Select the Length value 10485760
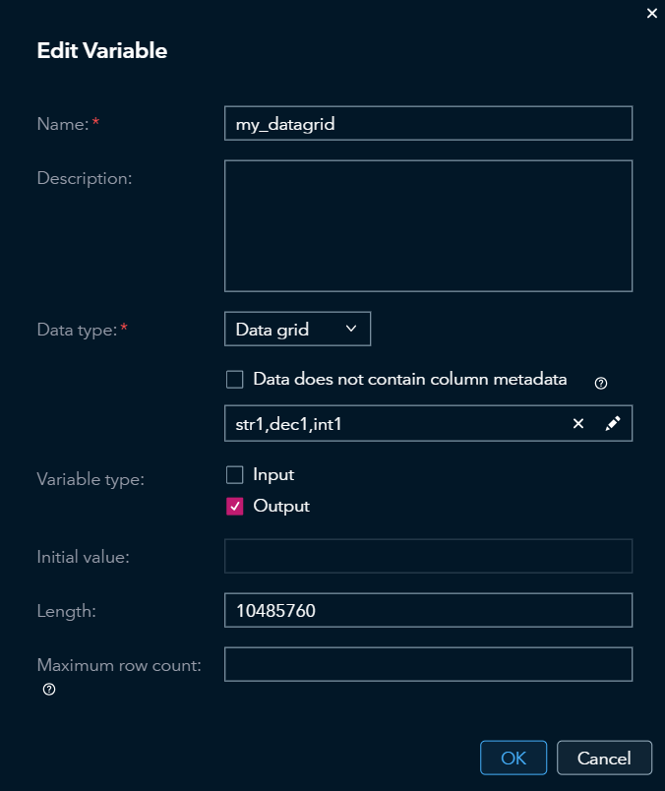665x791 pixels. coord(429,610)
